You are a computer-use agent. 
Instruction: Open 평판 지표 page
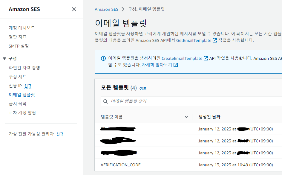[x=18, y=37]
